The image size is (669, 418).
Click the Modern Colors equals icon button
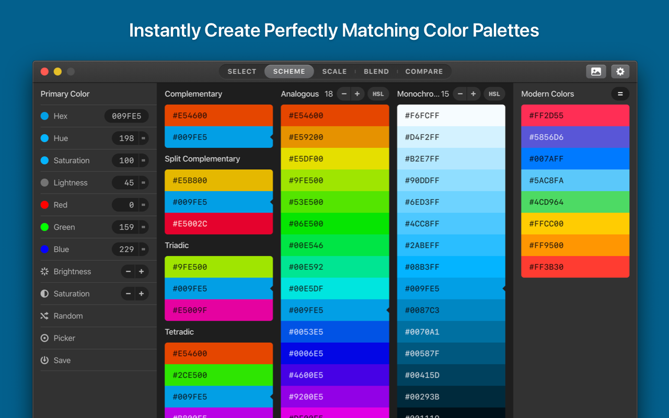(x=620, y=94)
